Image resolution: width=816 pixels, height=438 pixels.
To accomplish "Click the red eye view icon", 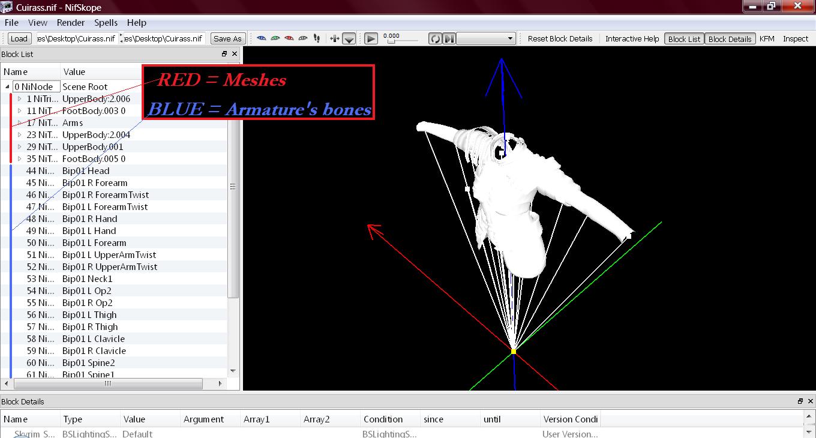I will click(289, 38).
